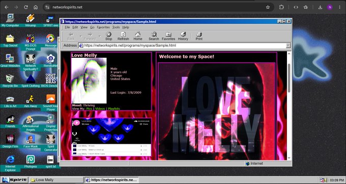Image resolution: width=346 pixels, height=184 pixels.
Task: Open the Favorites toolbar button
Action: click(x=168, y=36)
